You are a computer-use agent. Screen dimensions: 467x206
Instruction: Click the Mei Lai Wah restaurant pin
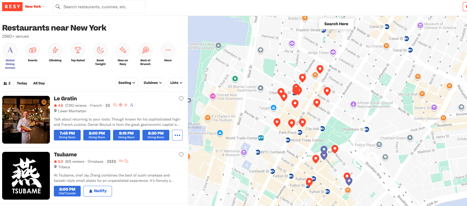click(x=422, y=94)
